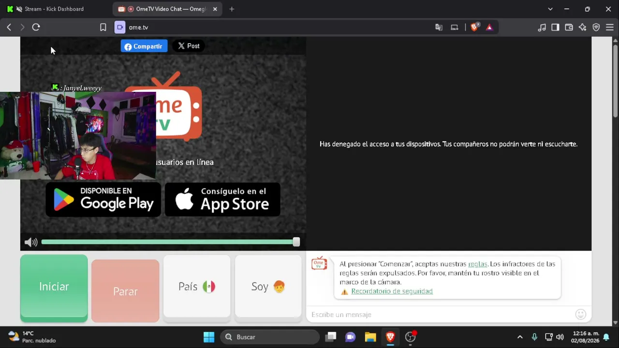Open the music note playlist icon
The image size is (619, 348).
[x=542, y=28]
